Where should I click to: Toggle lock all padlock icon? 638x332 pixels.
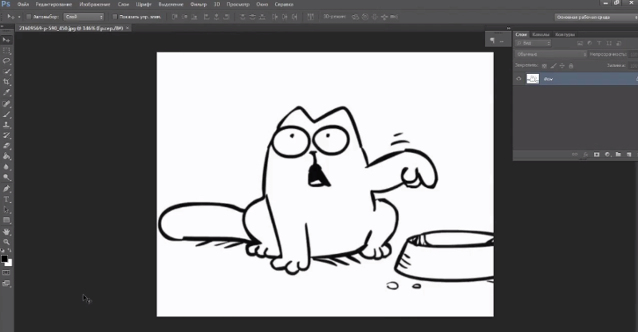(571, 66)
